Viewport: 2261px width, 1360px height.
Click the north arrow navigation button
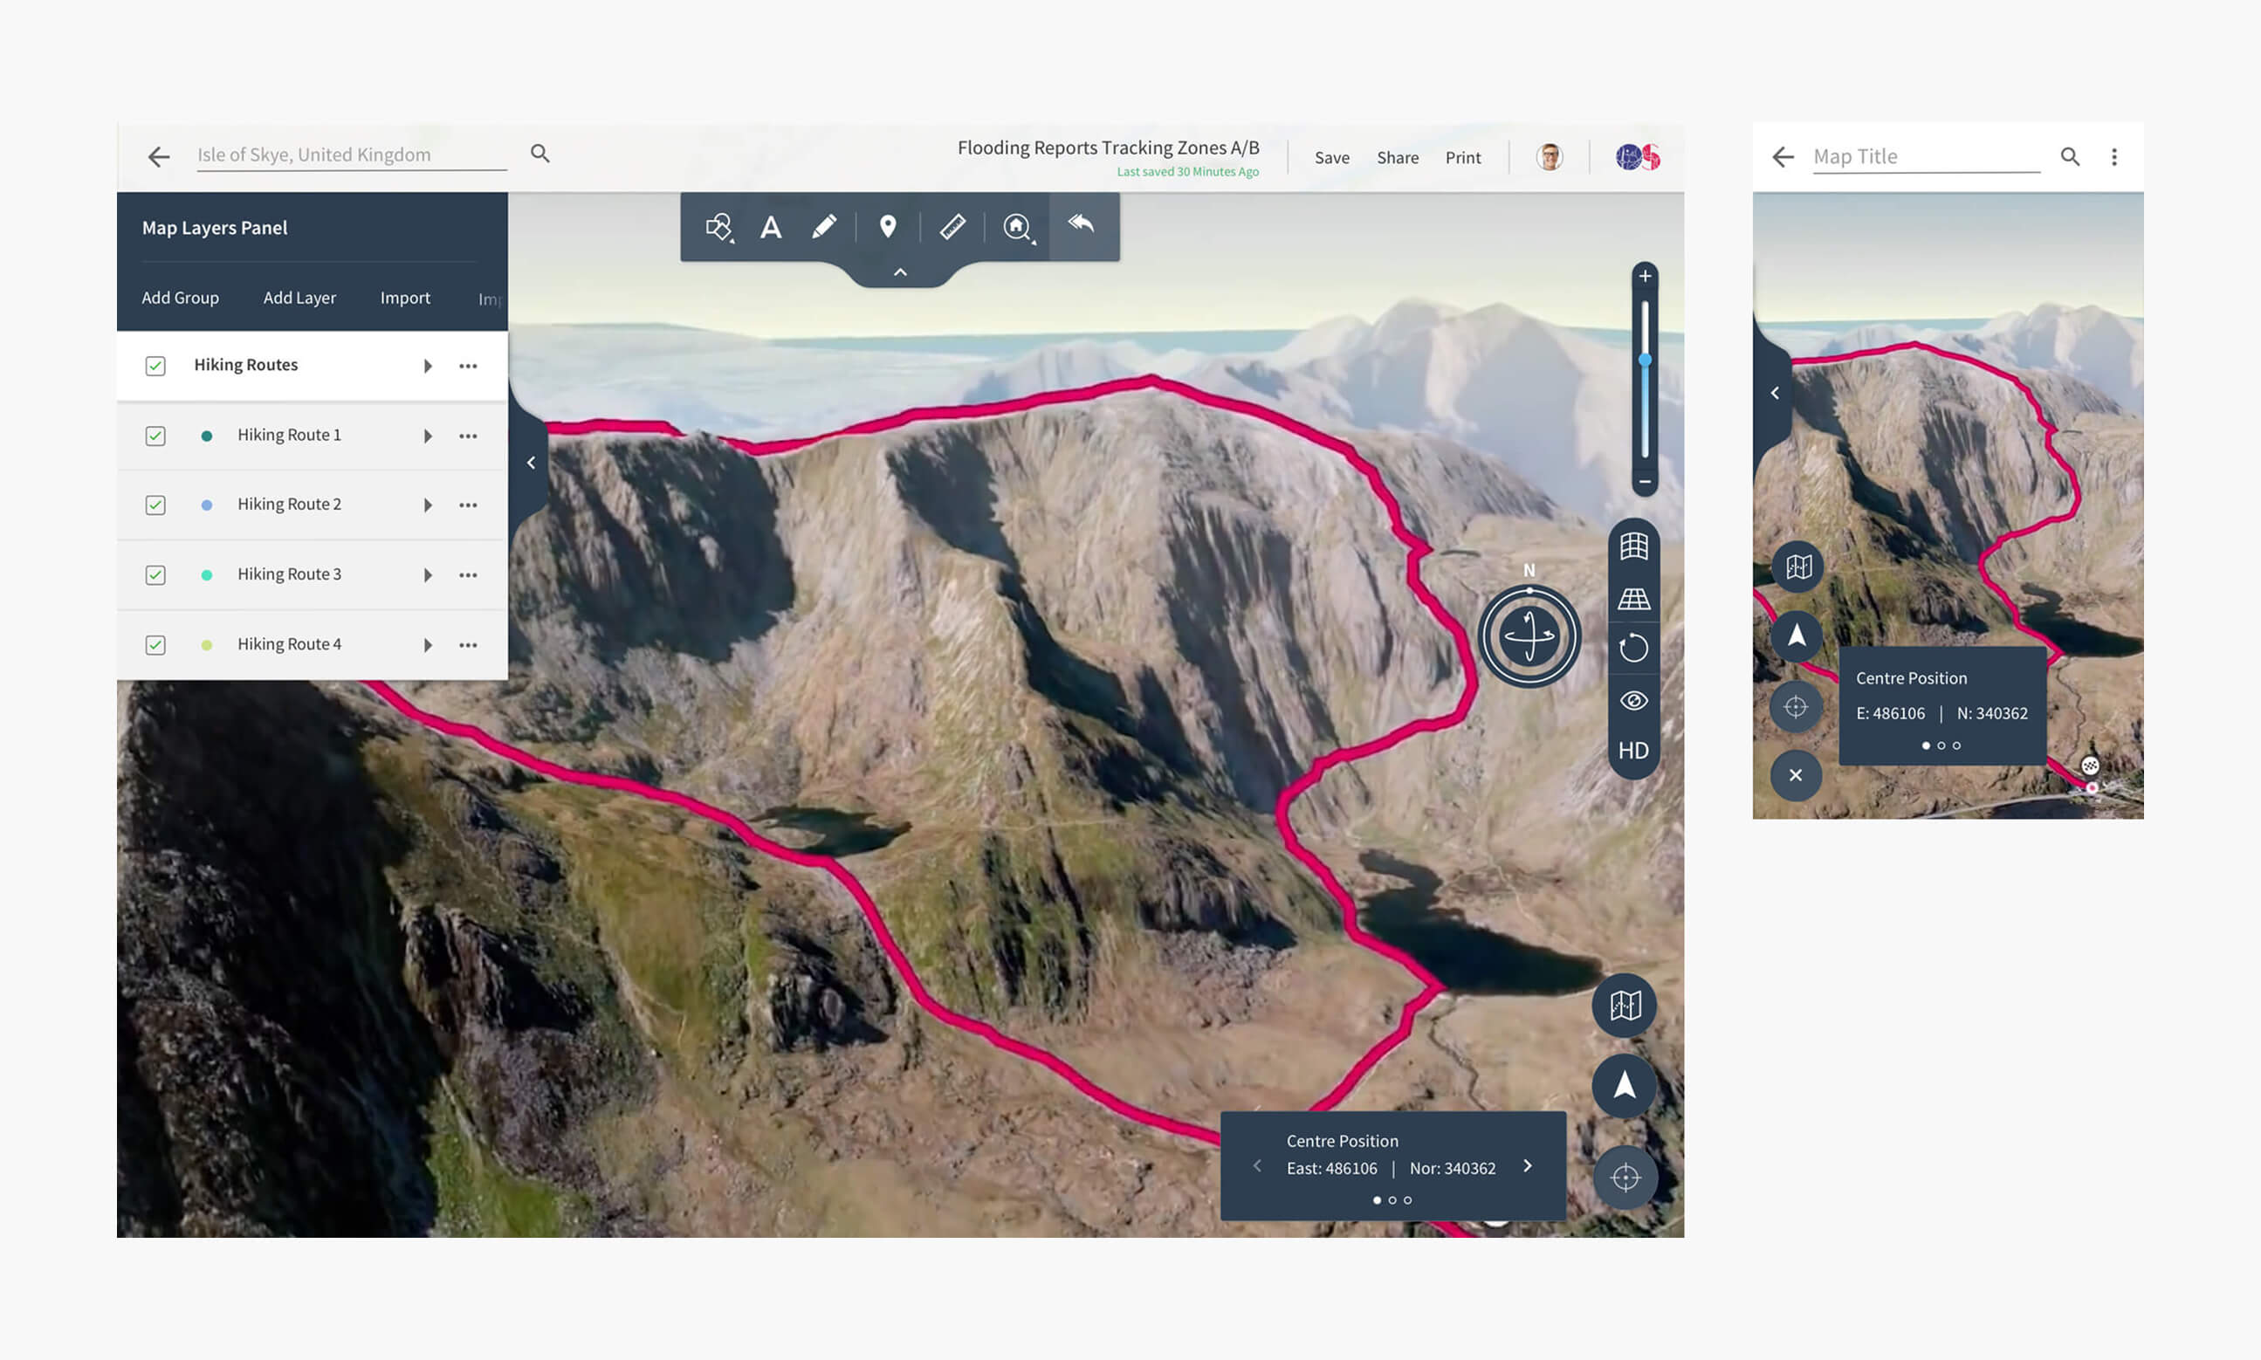point(1624,1085)
